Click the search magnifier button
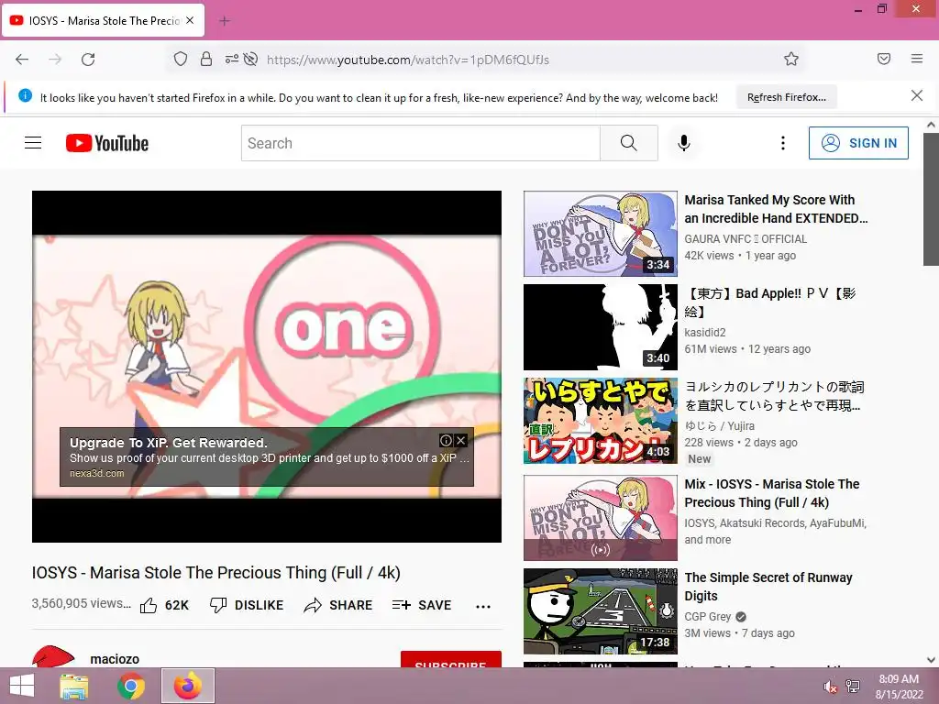Image resolution: width=939 pixels, height=704 pixels. pos(629,143)
